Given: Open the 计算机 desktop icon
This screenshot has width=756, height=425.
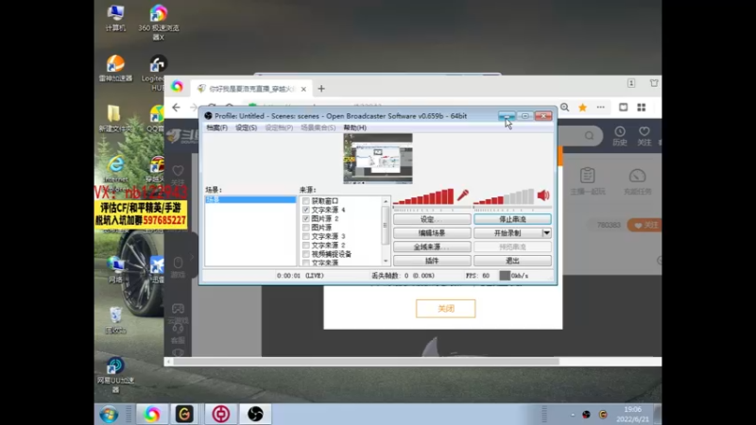Looking at the screenshot, I should click(x=115, y=18).
